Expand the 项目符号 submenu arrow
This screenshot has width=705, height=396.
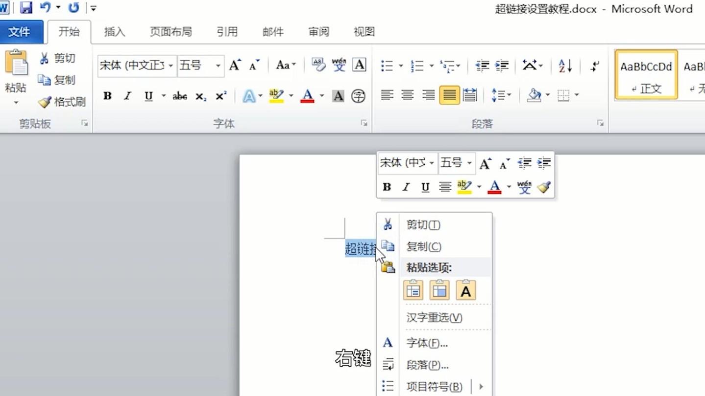(481, 387)
